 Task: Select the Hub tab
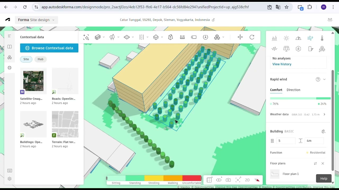coord(41,59)
